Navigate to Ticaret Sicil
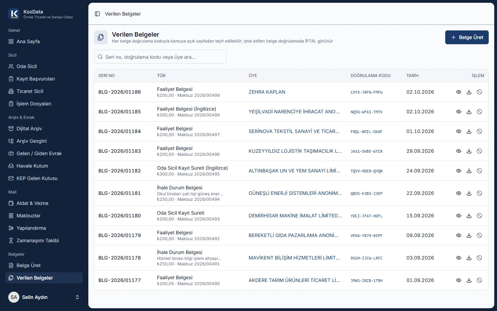This screenshot has height=311, width=497. (44, 91)
